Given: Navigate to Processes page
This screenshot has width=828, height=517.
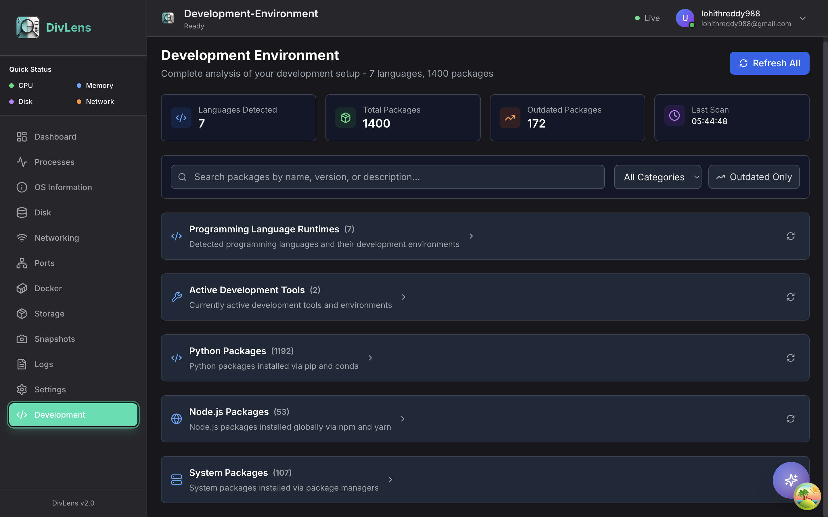Looking at the screenshot, I should pyautogui.click(x=54, y=162).
